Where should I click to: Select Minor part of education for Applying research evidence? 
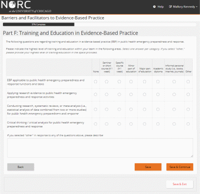coord(131,95)
